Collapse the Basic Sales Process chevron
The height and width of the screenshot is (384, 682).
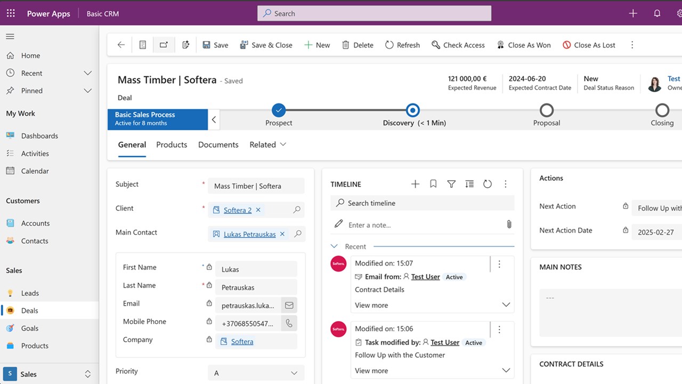[x=214, y=119]
